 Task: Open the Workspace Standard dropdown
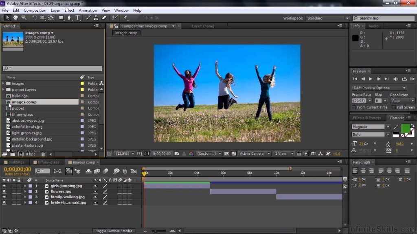[x=328, y=18]
